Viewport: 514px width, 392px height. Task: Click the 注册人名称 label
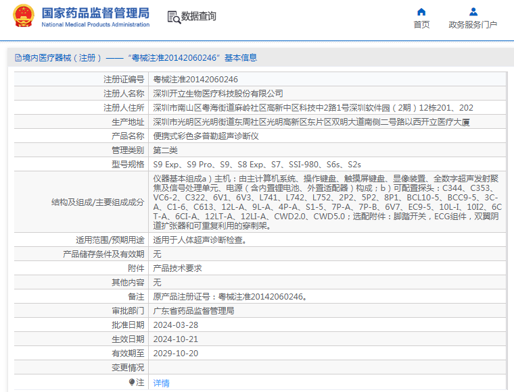pos(124,94)
